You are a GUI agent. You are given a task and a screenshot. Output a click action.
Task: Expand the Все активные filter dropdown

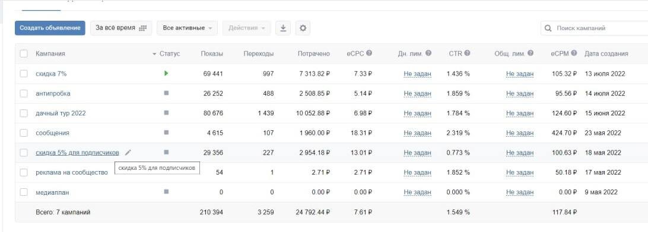(187, 28)
